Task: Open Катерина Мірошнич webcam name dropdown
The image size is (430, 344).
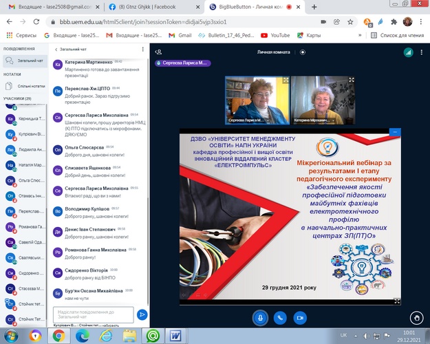Action: [x=314, y=120]
